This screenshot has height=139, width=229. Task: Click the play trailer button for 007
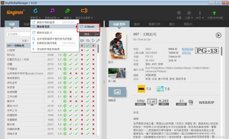pos(218,35)
